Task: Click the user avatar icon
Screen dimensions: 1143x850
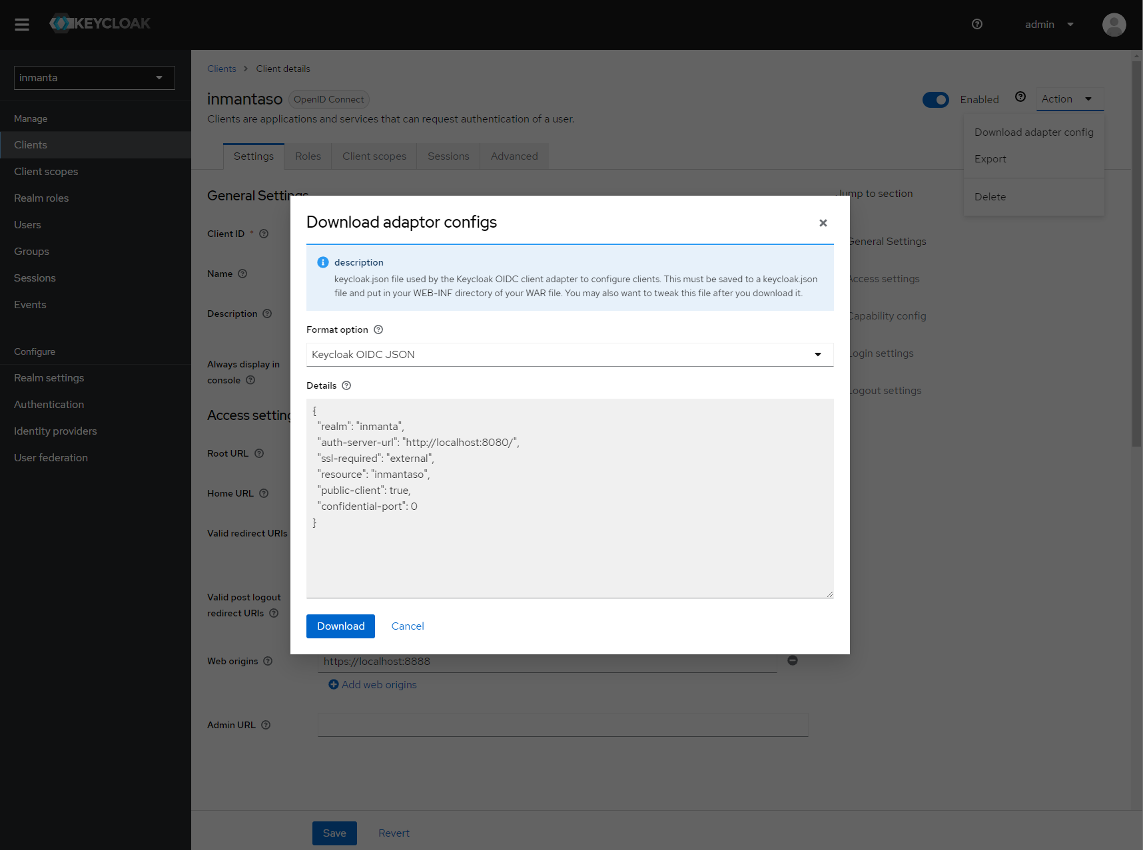Action: click(x=1114, y=25)
